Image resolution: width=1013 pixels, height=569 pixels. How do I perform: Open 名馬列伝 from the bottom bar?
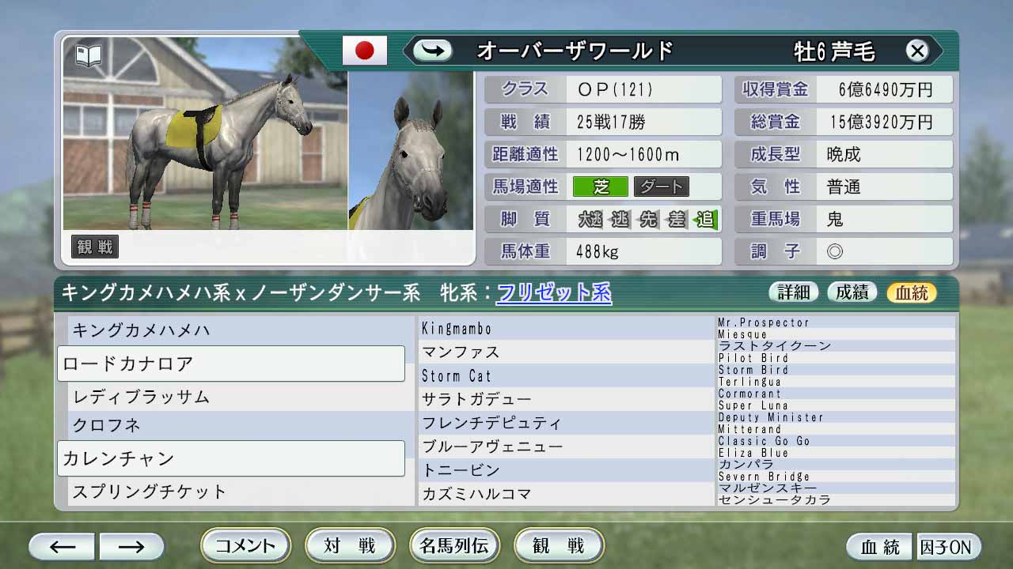click(x=454, y=545)
